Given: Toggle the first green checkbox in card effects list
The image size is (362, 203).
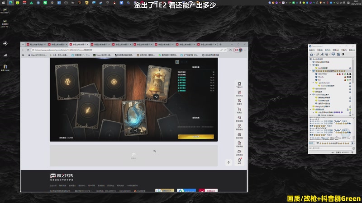Looking at the screenshot, I should (178, 77).
